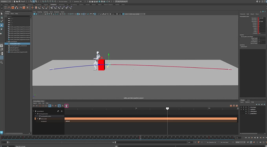Open the viewport Shading menu
267x147 pixels.
40,12
